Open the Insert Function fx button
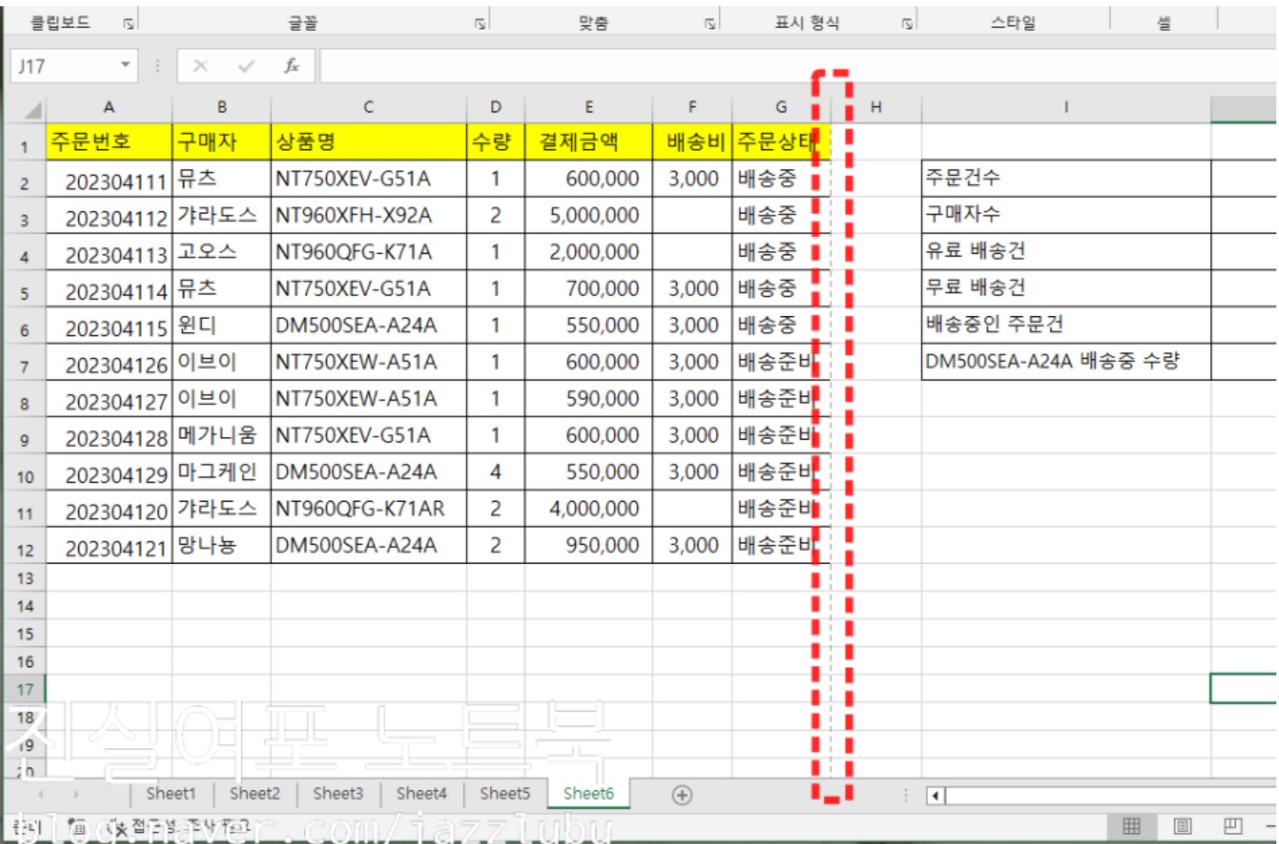1279x844 pixels. point(291,66)
